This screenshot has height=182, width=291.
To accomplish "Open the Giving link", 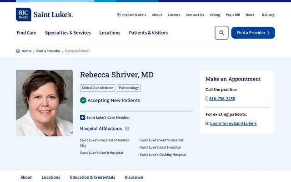I will [x=215, y=15].
